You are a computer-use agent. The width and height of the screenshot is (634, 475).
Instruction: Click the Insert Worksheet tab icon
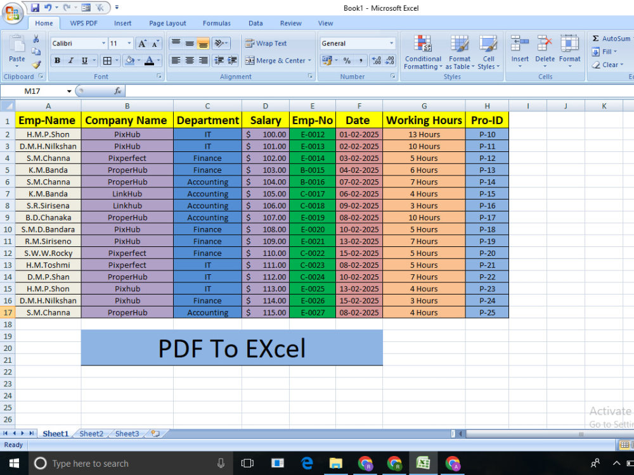tap(155, 433)
